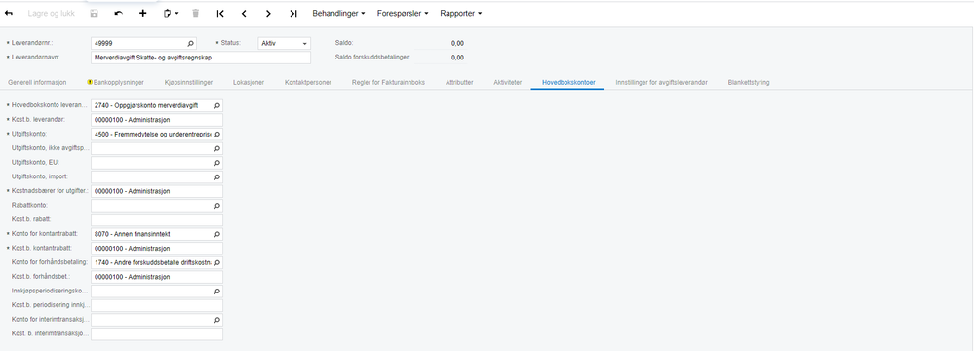Click the Kost.b. leverandør field
Screen dimensions: 974x351
coord(157,120)
